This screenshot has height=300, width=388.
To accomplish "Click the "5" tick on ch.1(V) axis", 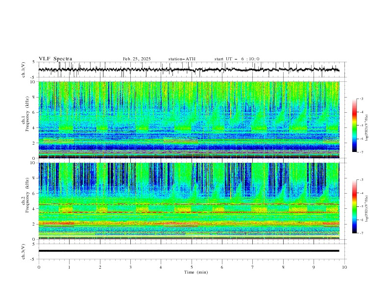I will tap(34, 62).
